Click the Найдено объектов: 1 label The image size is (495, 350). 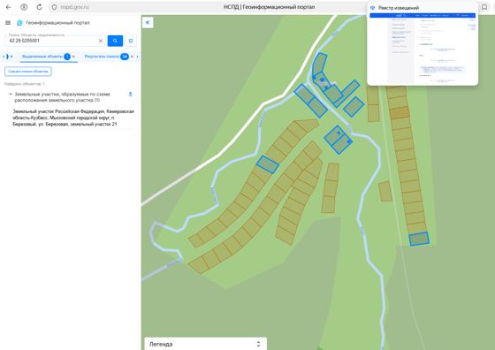(x=25, y=84)
